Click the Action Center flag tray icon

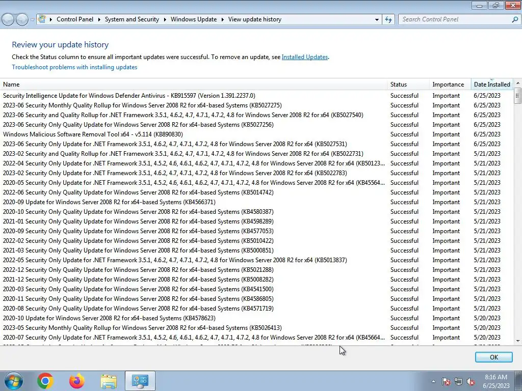446,381
